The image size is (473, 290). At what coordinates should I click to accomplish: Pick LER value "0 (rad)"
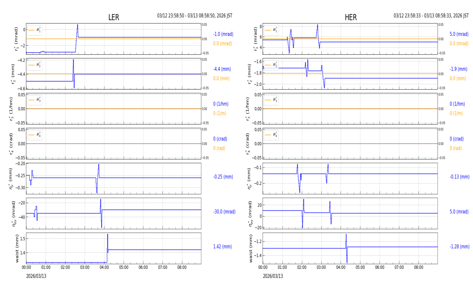pos(219,148)
